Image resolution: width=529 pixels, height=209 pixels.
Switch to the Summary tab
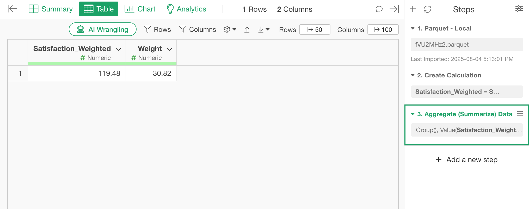tap(51, 9)
